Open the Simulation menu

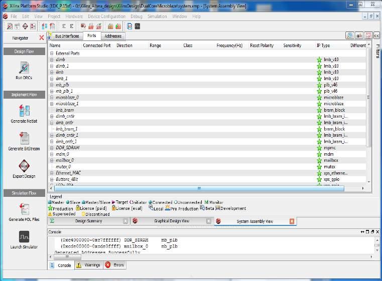pyautogui.click(x=157, y=17)
